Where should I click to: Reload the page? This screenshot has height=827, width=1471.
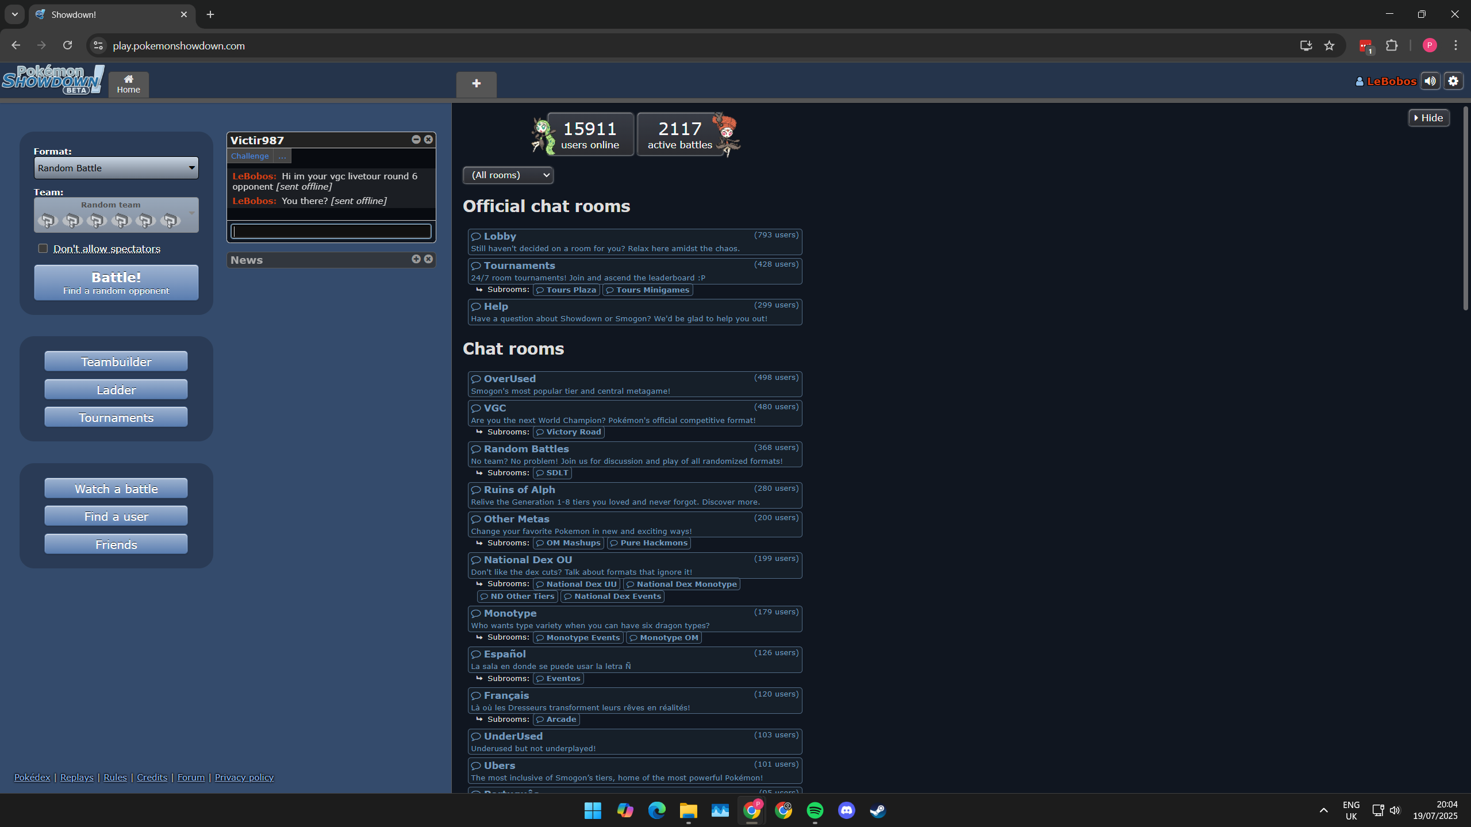[67, 45]
